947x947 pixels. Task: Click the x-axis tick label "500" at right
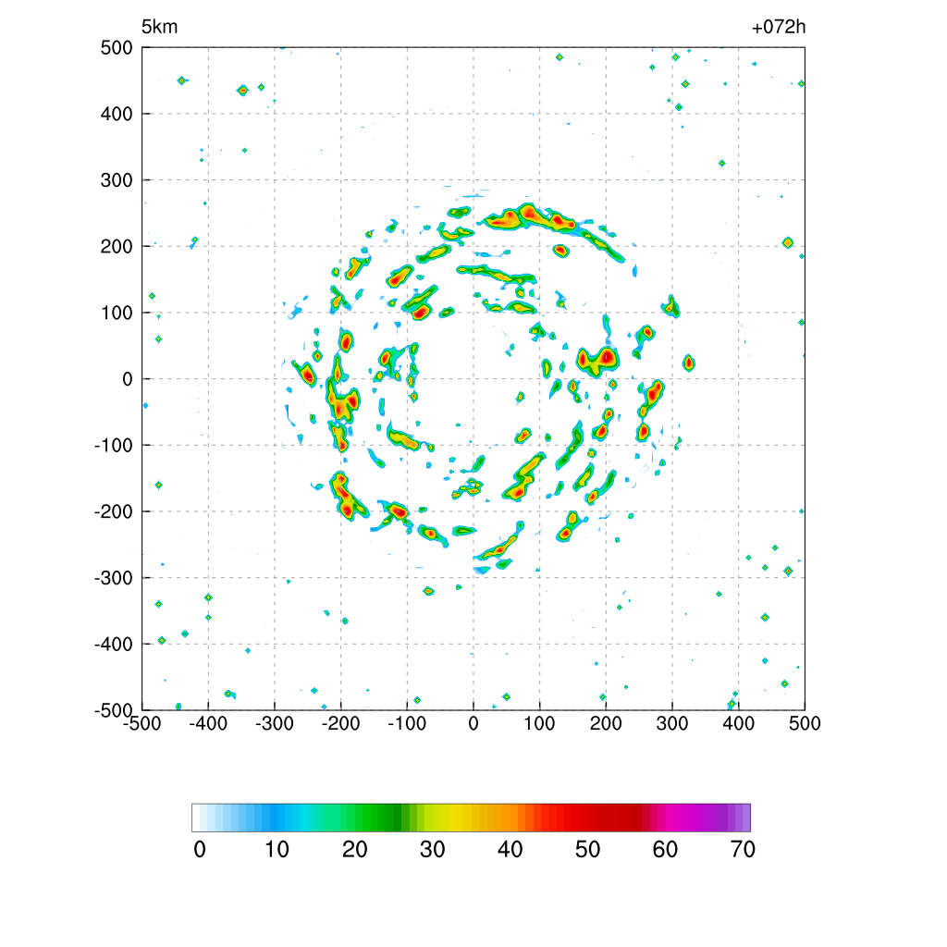tap(805, 723)
